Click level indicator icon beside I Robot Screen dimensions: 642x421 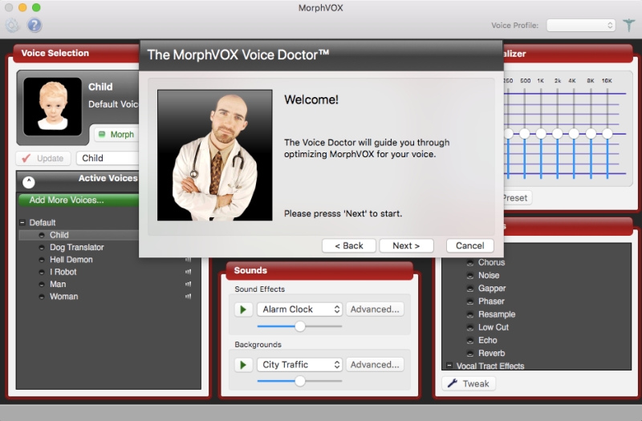pyautogui.click(x=188, y=272)
